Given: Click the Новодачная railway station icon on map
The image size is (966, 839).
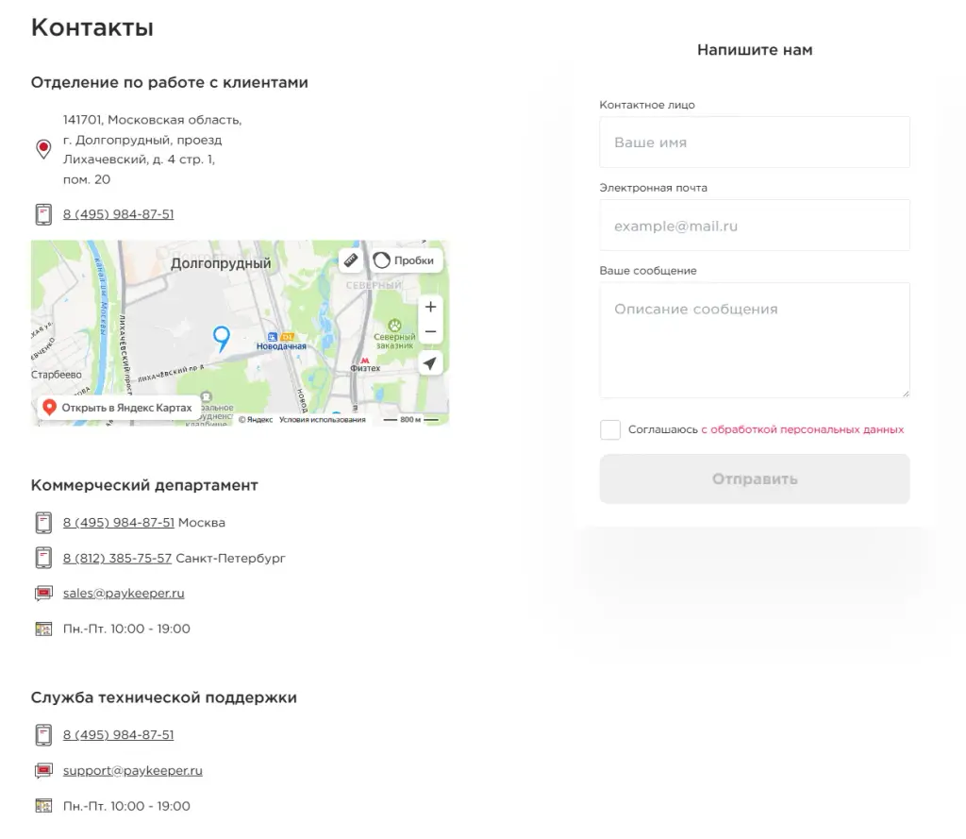Looking at the screenshot, I should click(x=273, y=337).
